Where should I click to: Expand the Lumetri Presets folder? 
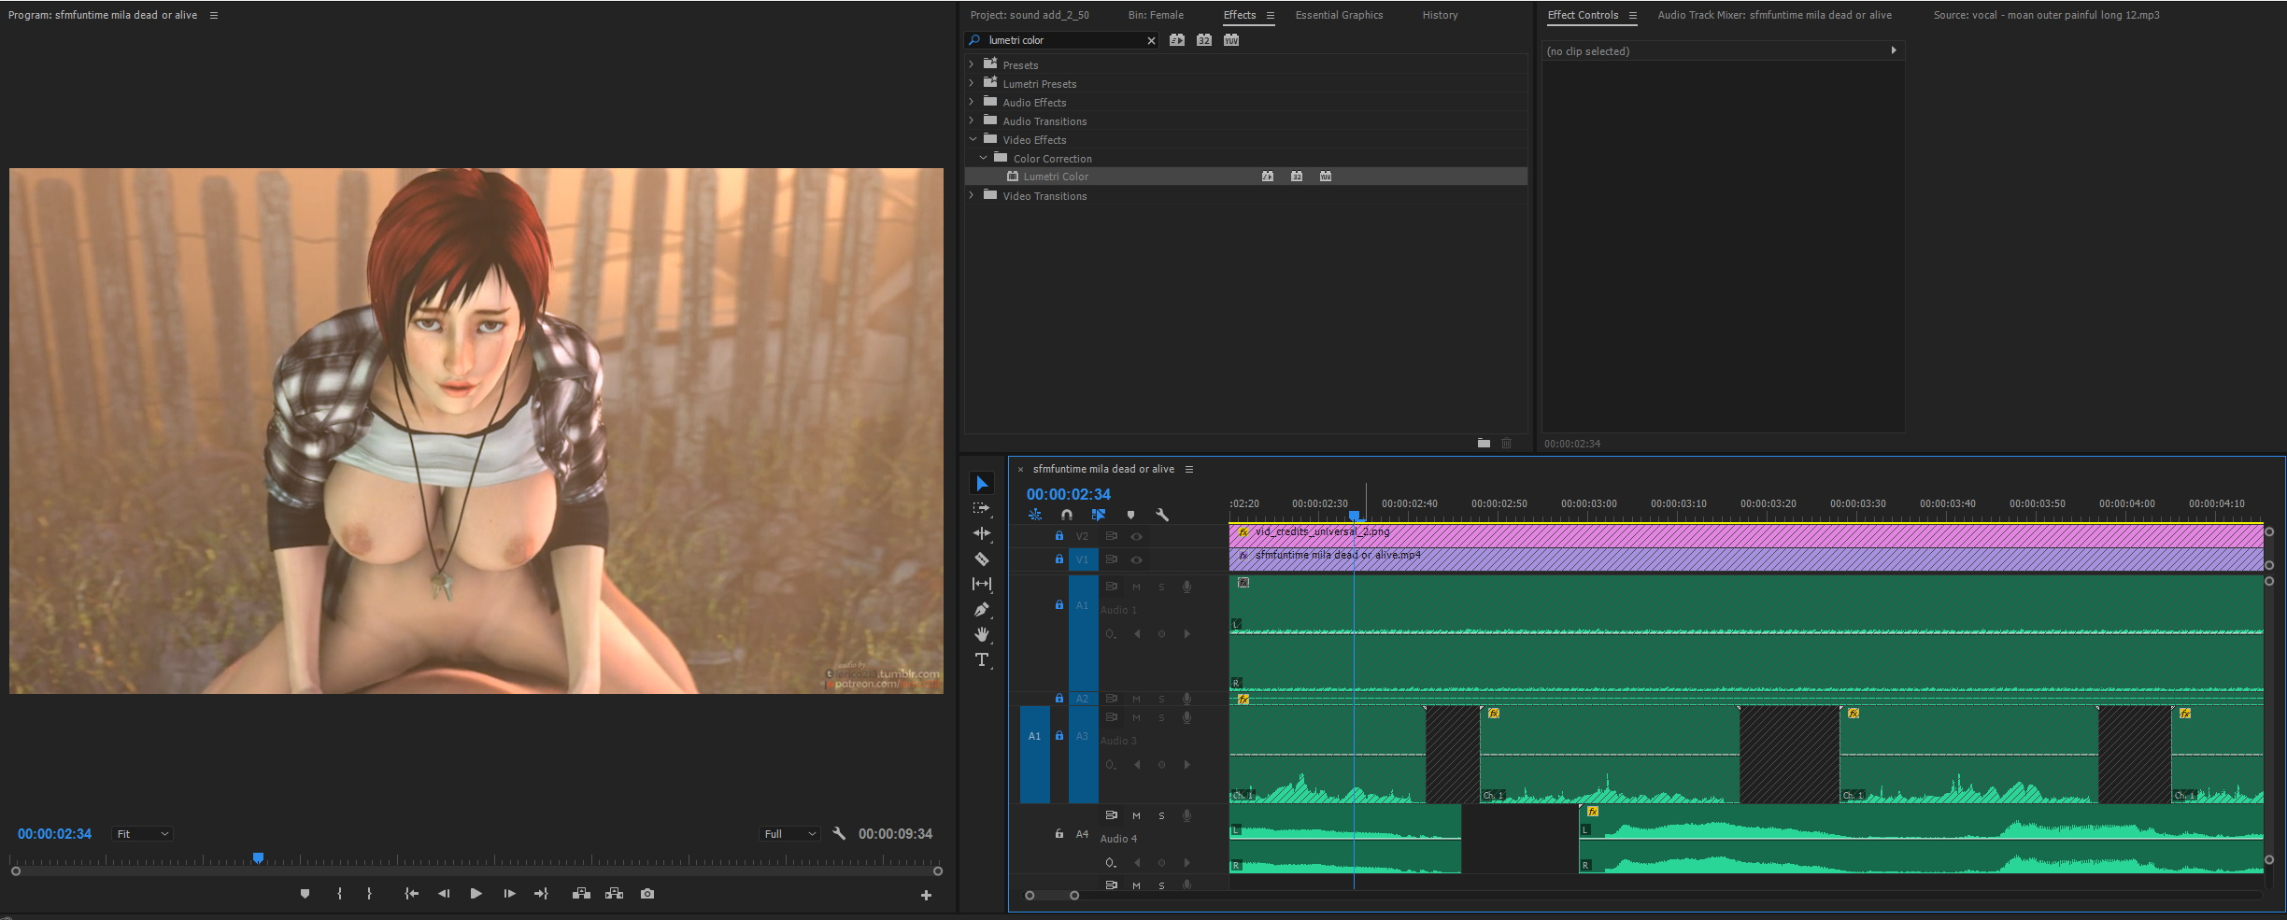(x=972, y=83)
